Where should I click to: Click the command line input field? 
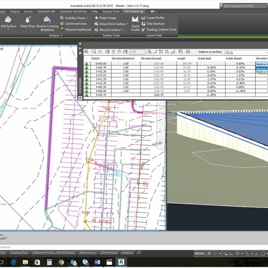click(x=134, y=247)
